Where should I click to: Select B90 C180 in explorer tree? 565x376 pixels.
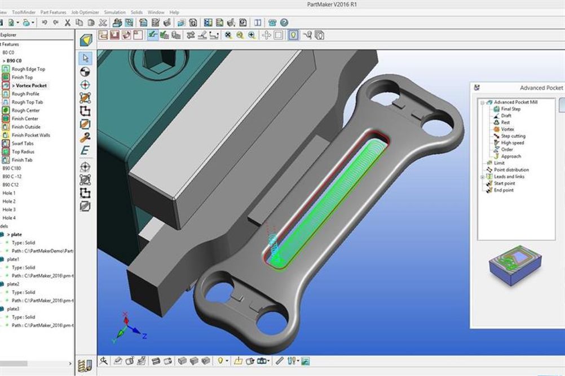point(12,168)
